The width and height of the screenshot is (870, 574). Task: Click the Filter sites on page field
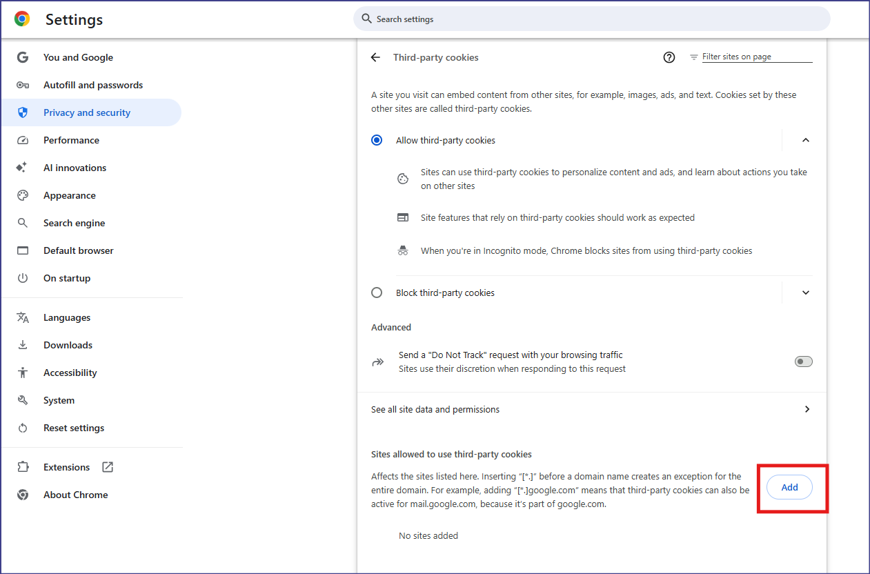pyautogui.click(x=756, y=57)
